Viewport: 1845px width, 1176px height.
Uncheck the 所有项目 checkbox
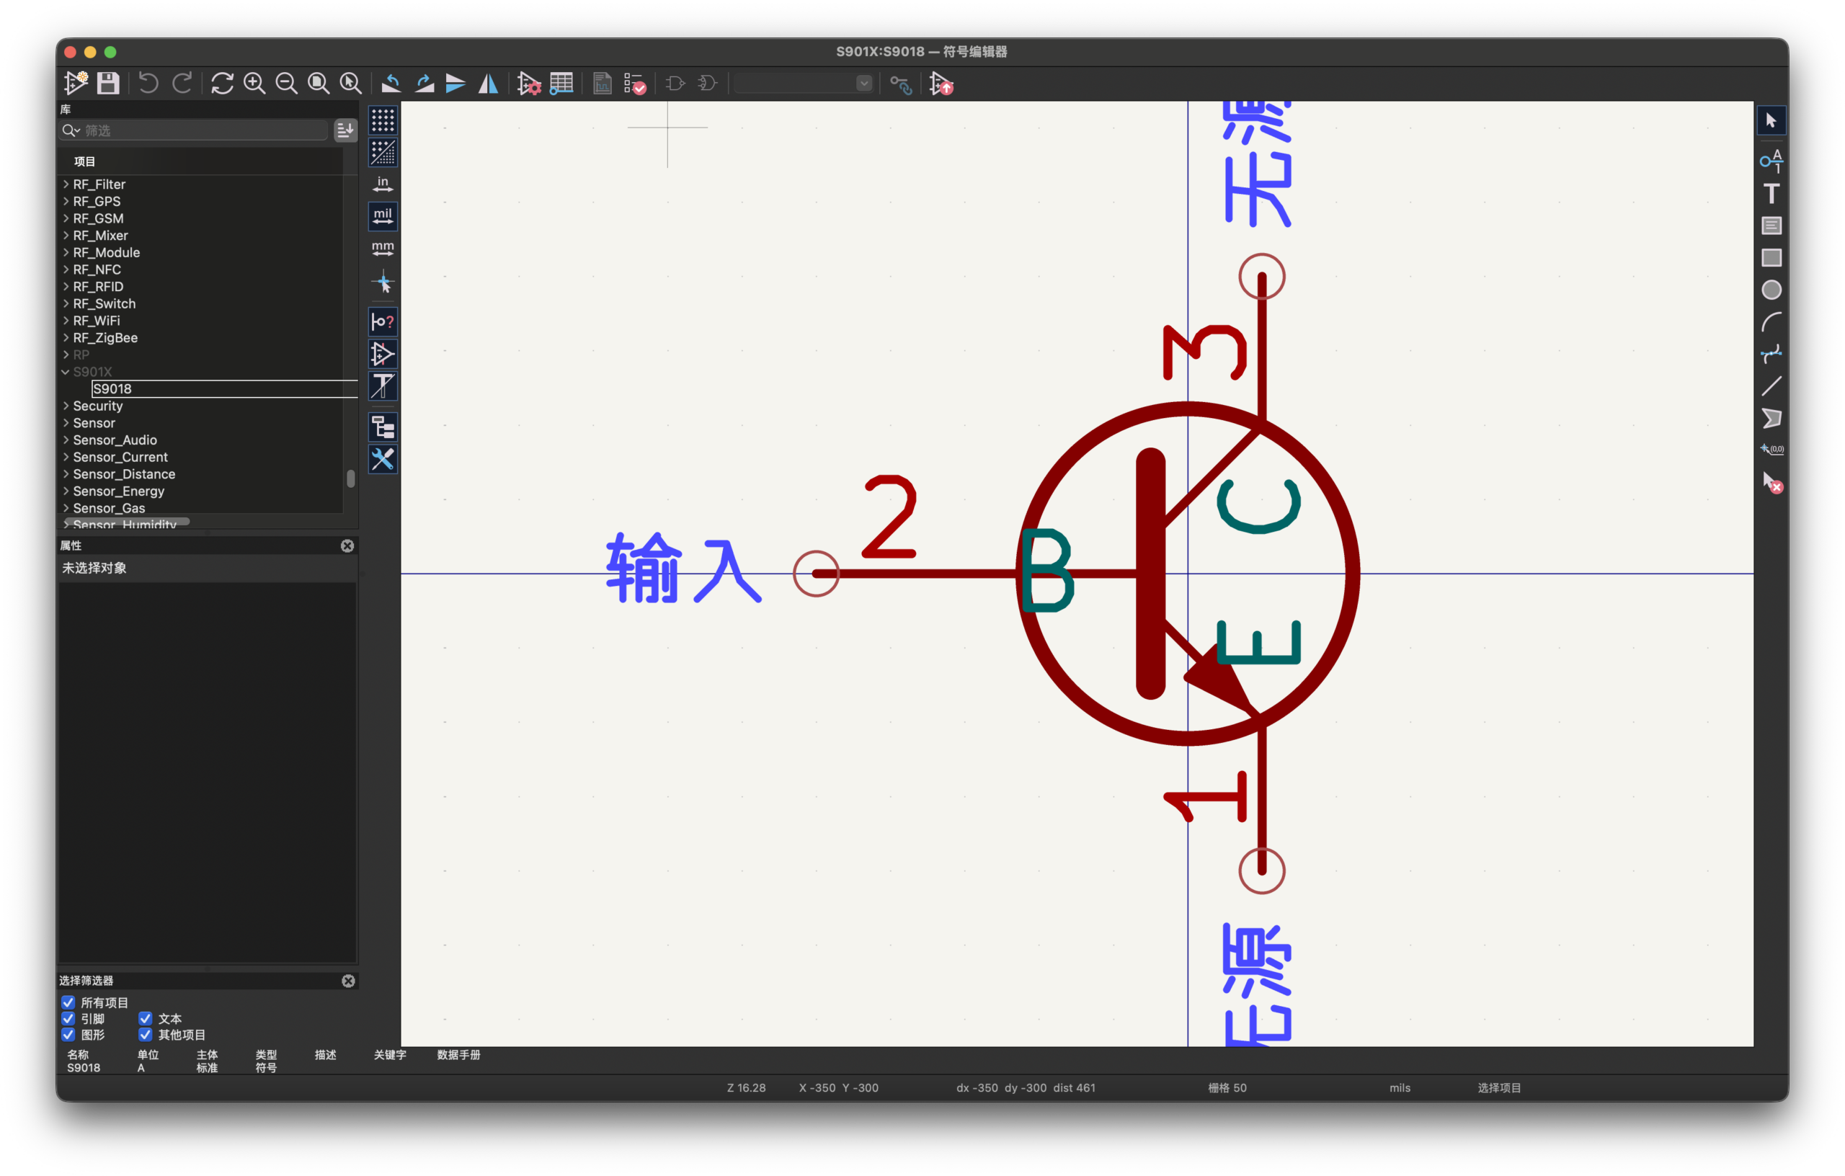(x=68, y=1002)
